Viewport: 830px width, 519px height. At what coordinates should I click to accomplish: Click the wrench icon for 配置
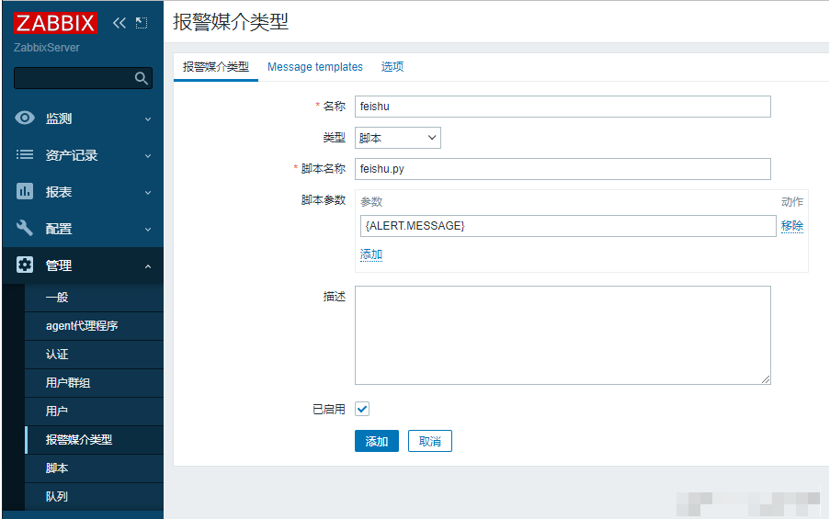pos(25,229)
